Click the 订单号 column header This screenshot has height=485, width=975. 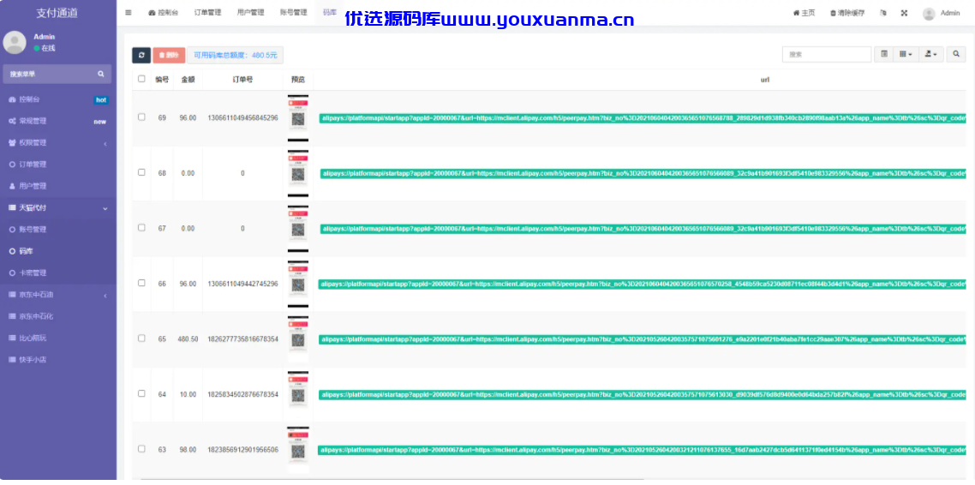pos(242,80)
